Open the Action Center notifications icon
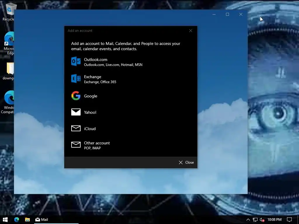This screenshot has width=299, height=224. 289,220
